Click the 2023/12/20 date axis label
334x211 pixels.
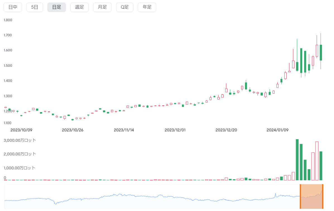226,130
